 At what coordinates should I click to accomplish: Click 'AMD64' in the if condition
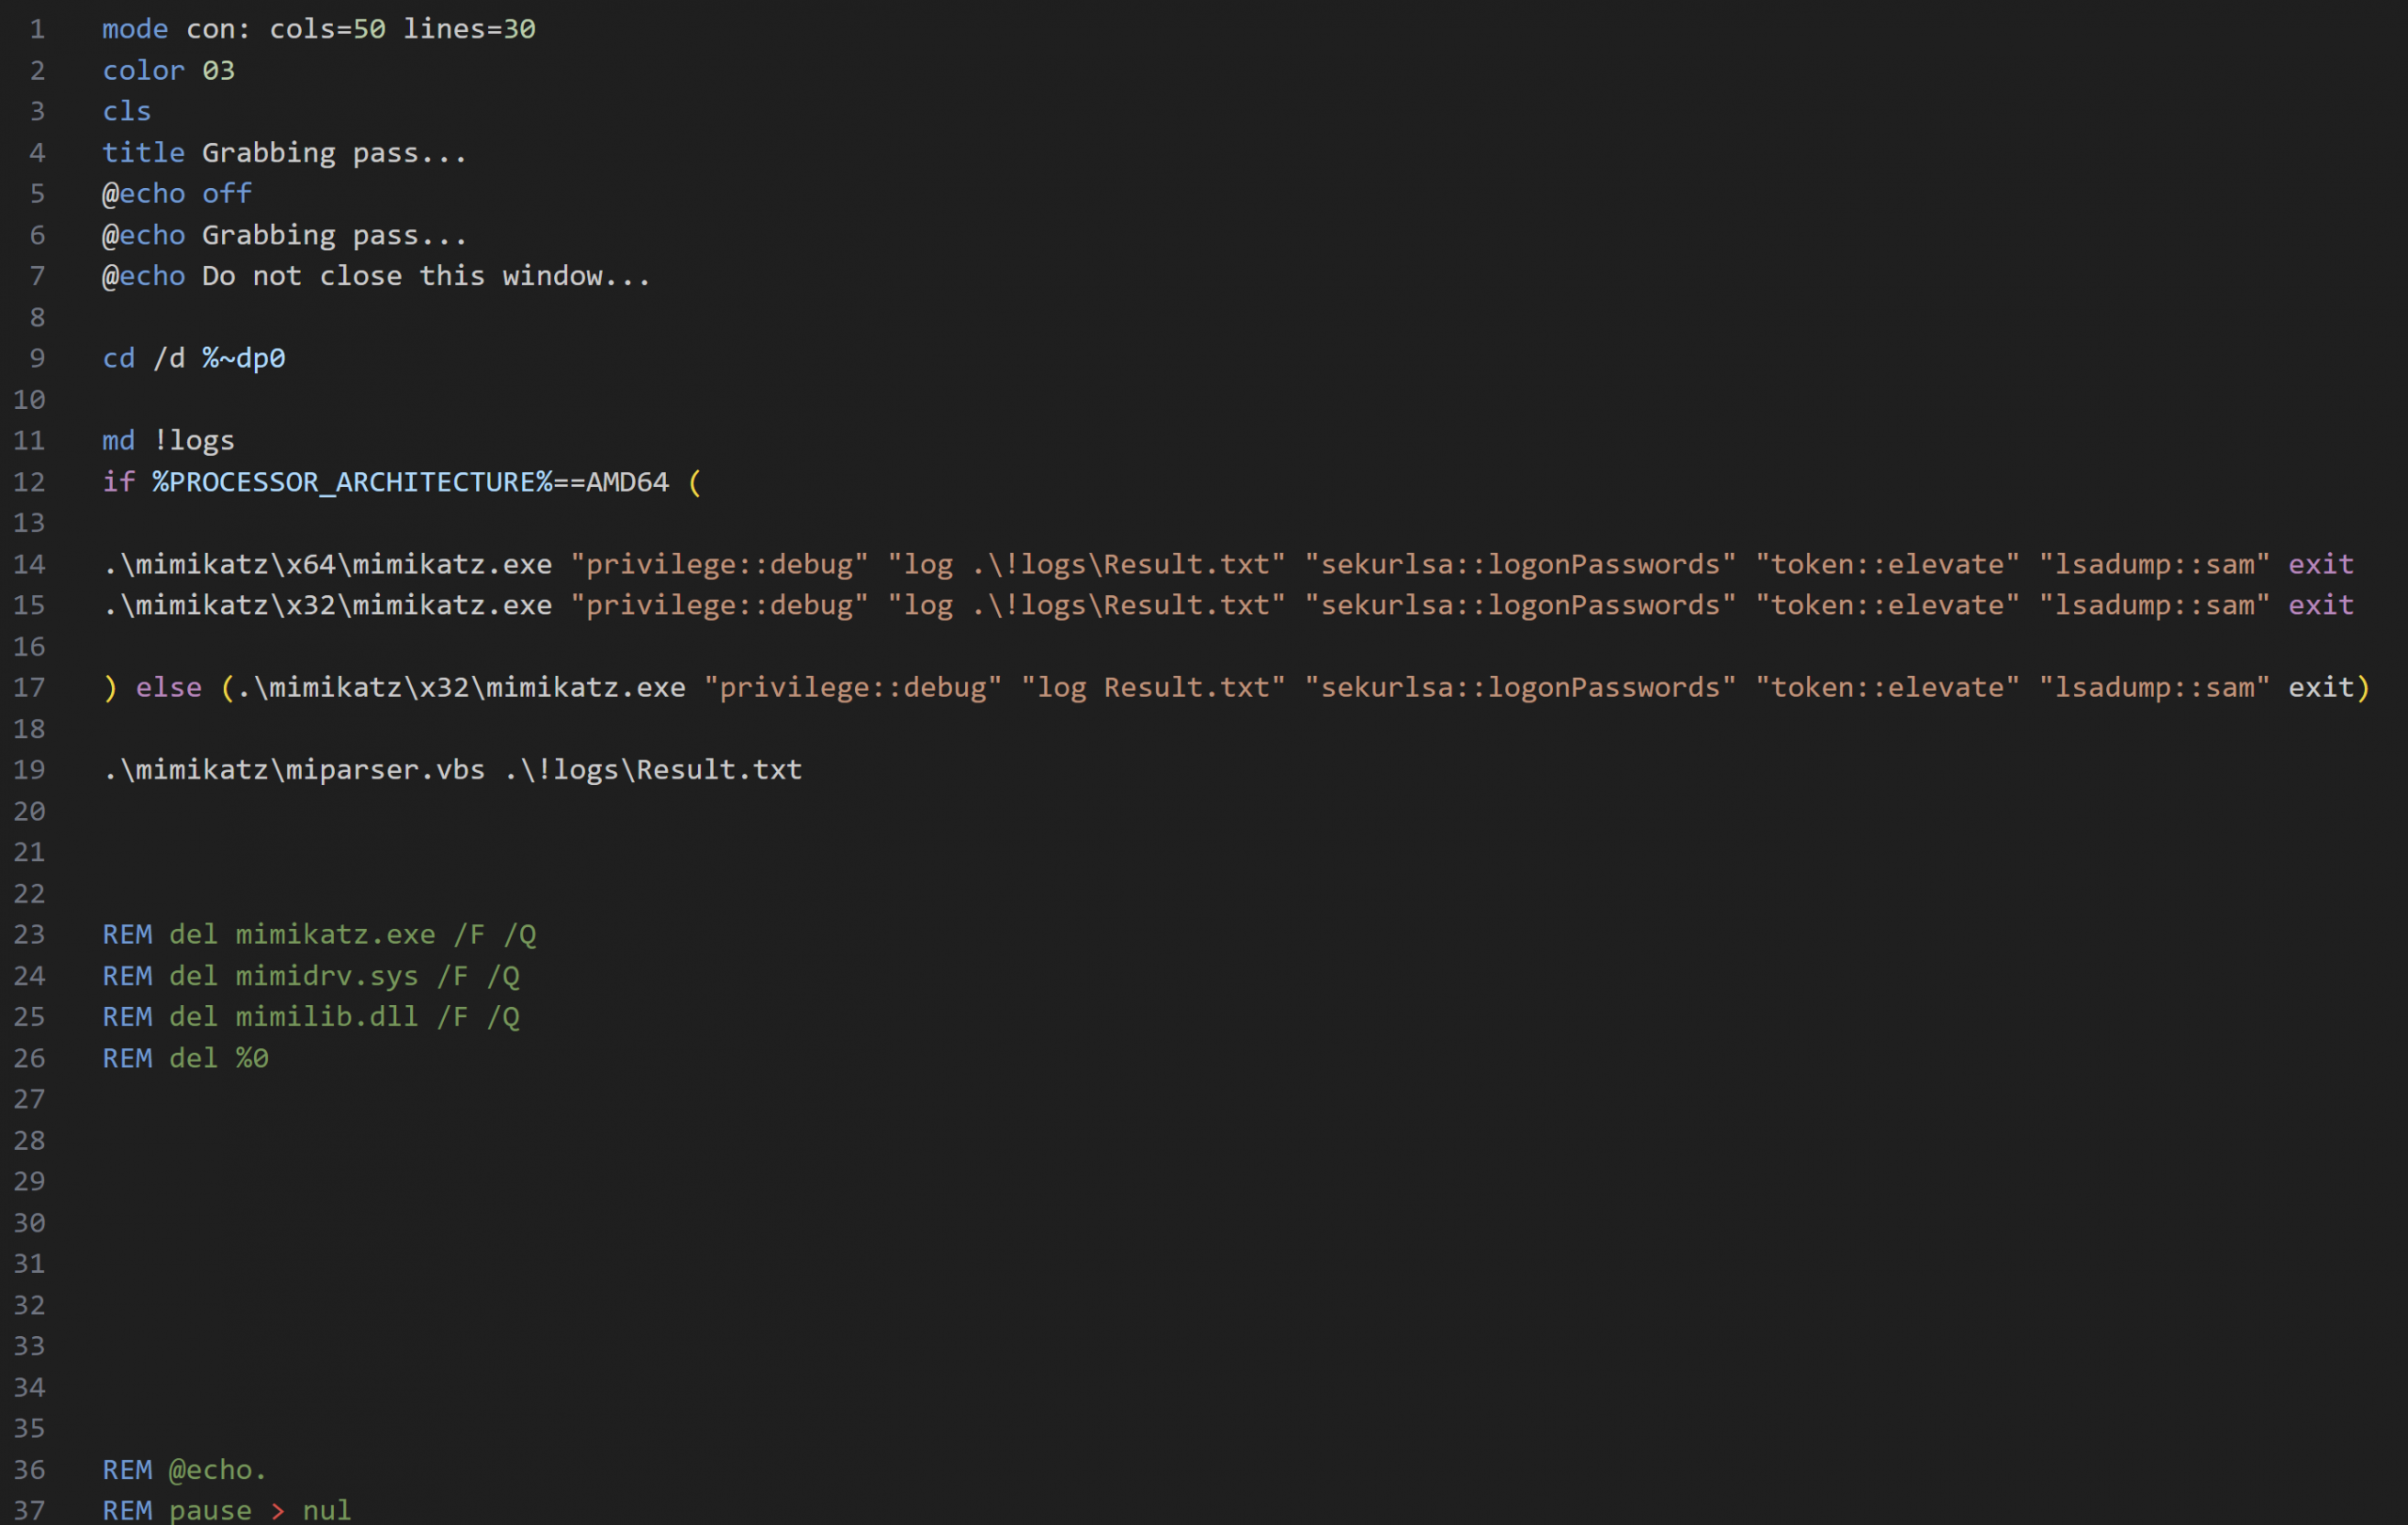click(x=628, y=481)
